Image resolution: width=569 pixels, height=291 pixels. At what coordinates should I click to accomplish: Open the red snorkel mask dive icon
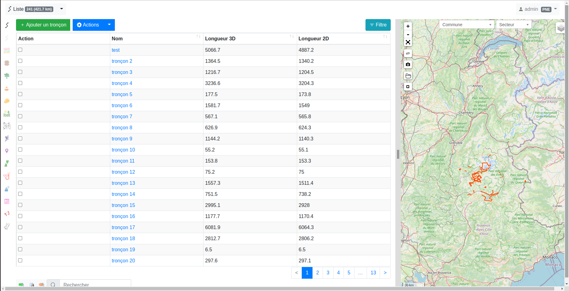(x=7, y=176)
